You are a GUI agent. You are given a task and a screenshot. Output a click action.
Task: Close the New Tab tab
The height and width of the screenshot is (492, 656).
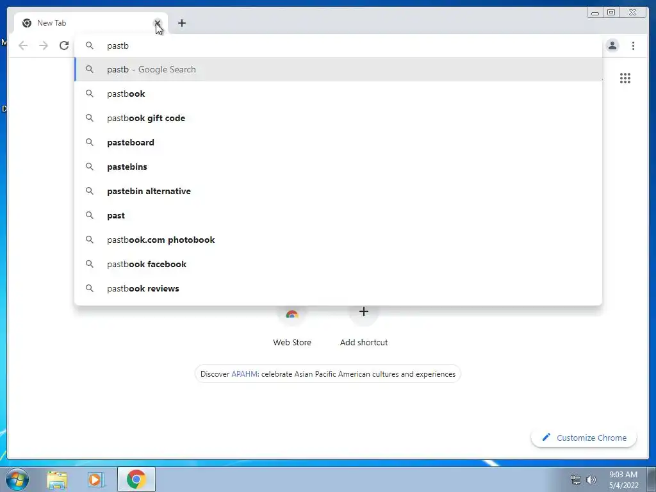(158, 23)
